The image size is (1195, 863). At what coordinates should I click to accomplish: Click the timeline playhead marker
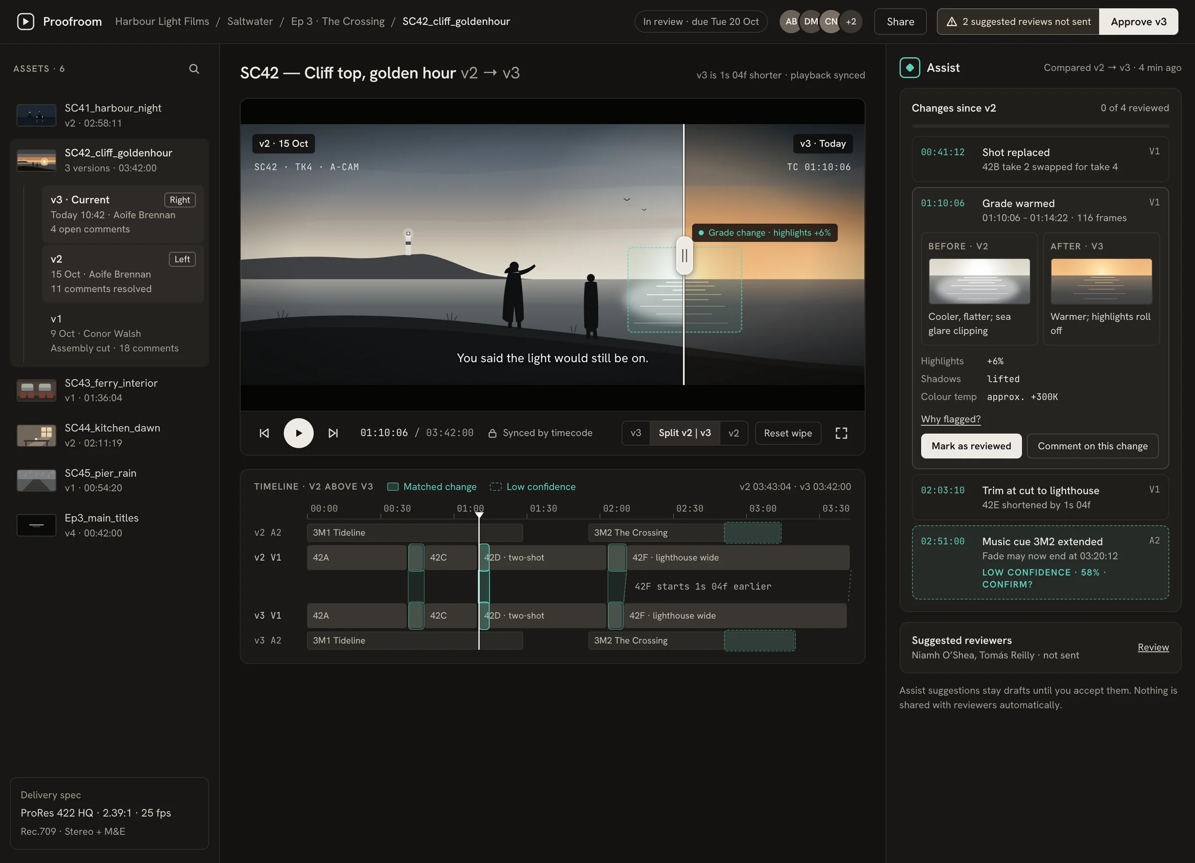tap(479, 515)
